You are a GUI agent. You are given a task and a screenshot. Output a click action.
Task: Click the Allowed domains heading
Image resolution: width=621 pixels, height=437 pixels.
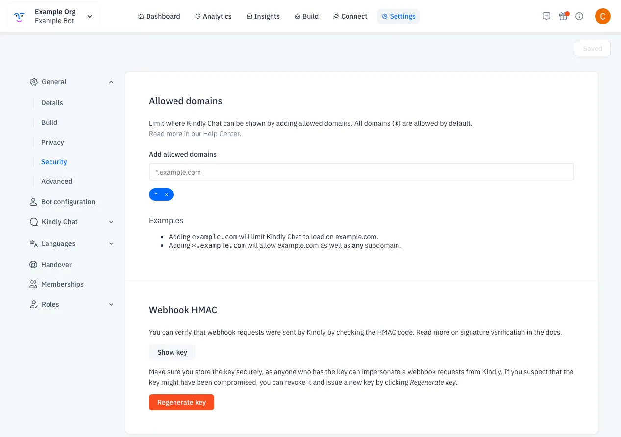[186, 101]
